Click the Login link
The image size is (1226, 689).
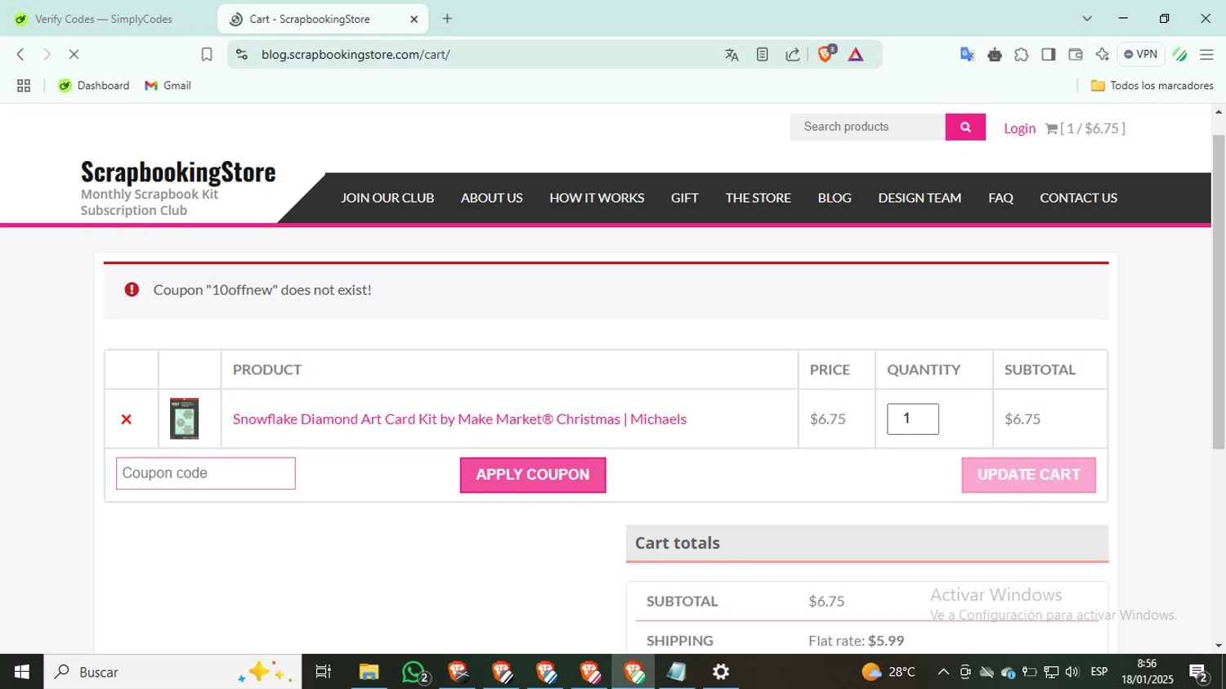point(1019,128)
